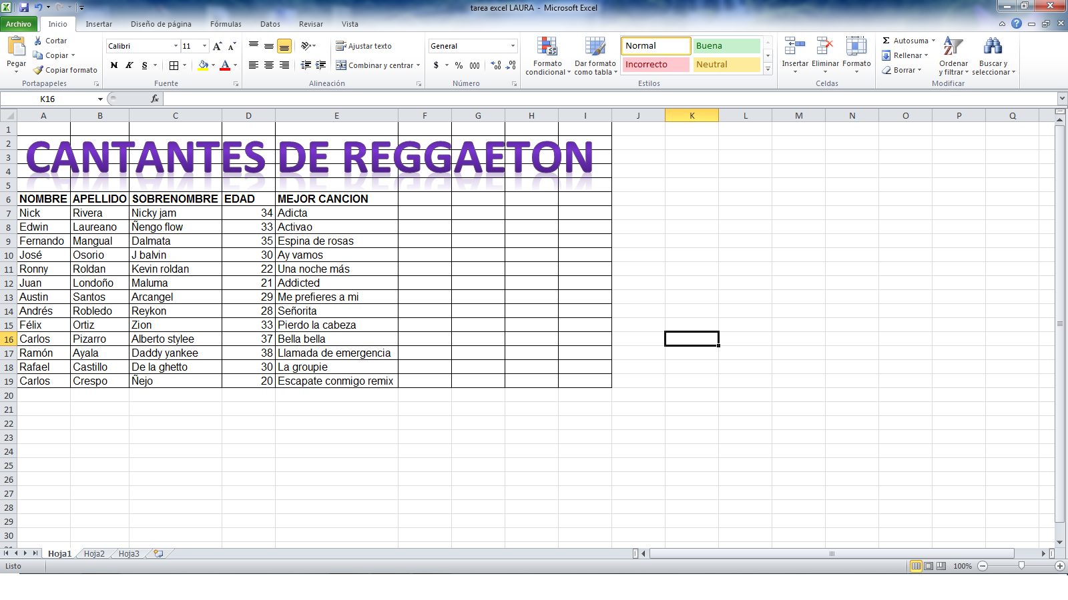Toggle italic (K) formatting
The image size is (1068, 600).
point(129,65)
